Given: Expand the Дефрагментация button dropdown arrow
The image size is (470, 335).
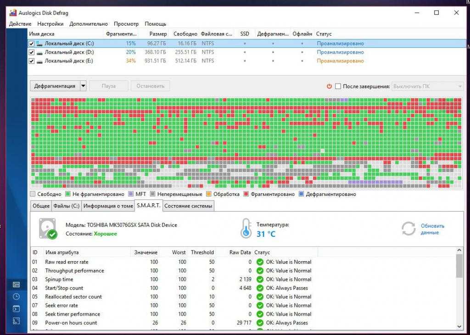Looking at the screenshot, I should 83,86.
